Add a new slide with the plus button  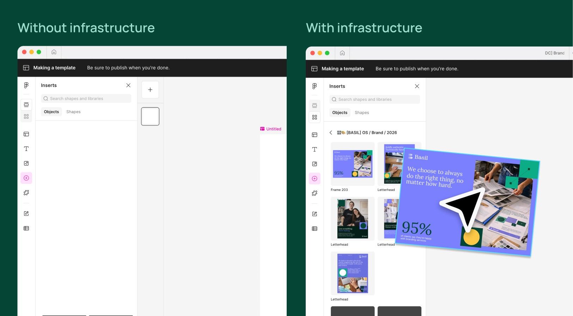tap(150, 90)
